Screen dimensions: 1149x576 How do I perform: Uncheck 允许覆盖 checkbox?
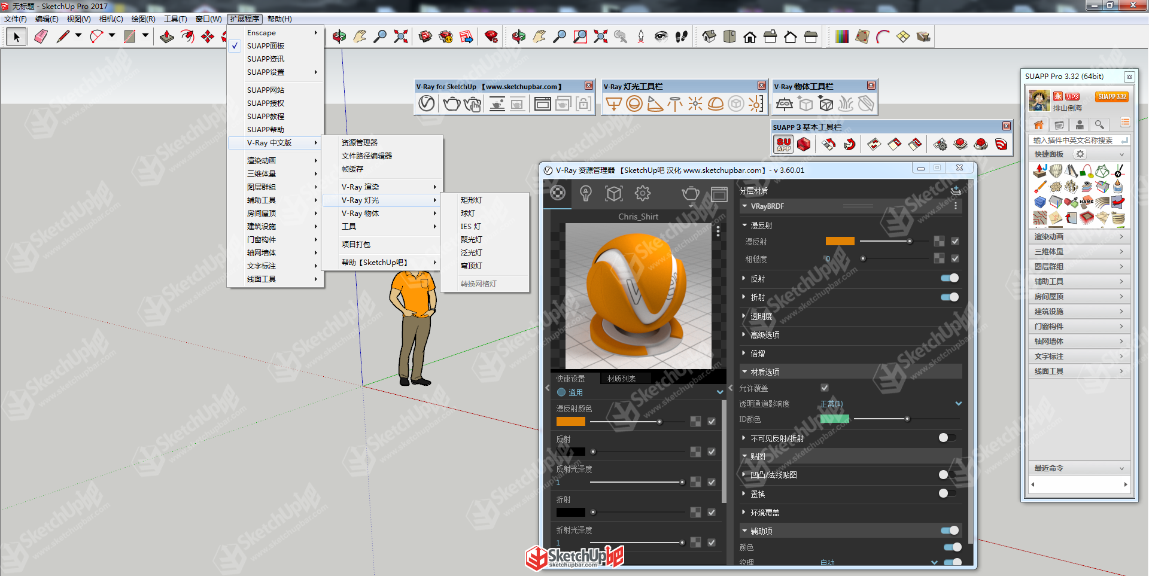coord(825,388)
